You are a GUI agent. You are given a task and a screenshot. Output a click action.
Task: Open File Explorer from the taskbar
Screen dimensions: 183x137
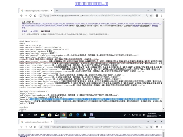click(43, 115)
